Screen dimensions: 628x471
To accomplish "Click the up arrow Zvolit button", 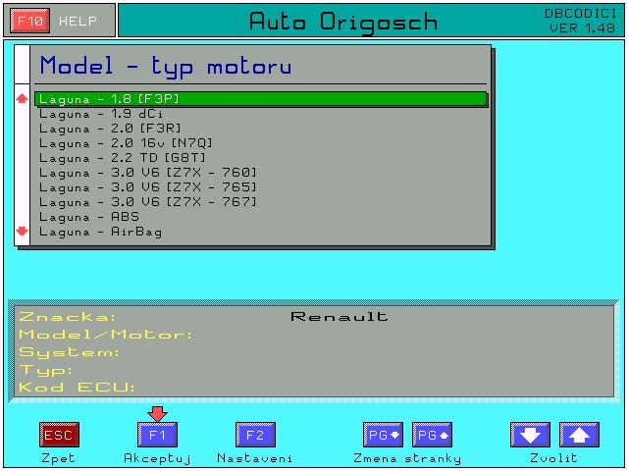I will pyautogui.click(x=579, y=435).
